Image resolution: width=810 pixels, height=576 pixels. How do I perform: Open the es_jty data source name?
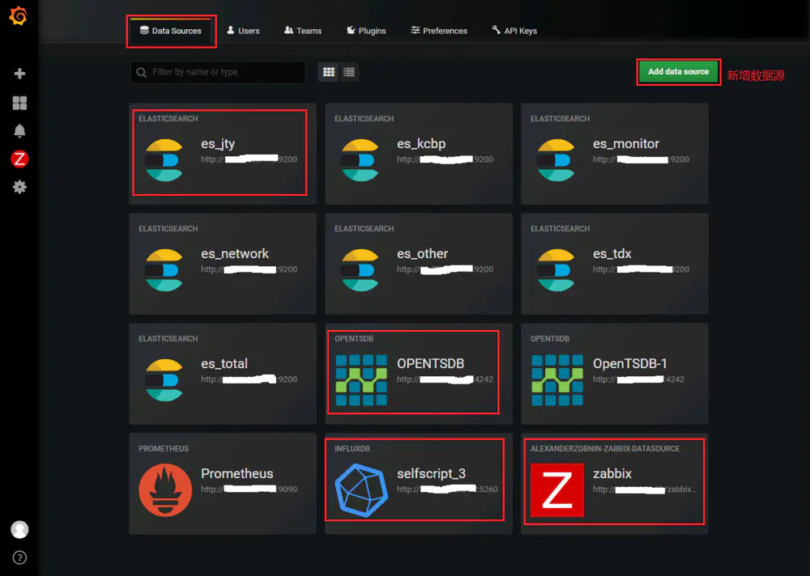(218, 144)
